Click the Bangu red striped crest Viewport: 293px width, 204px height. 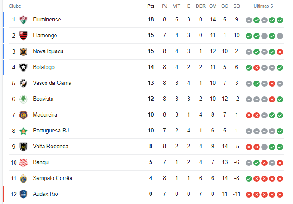23,162
